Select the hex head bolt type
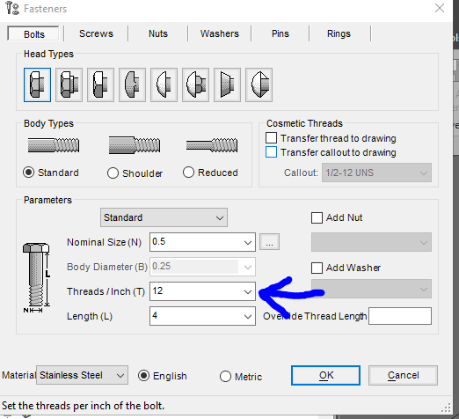This screenshot has width=459, height=419. click(x=37, y=85)
